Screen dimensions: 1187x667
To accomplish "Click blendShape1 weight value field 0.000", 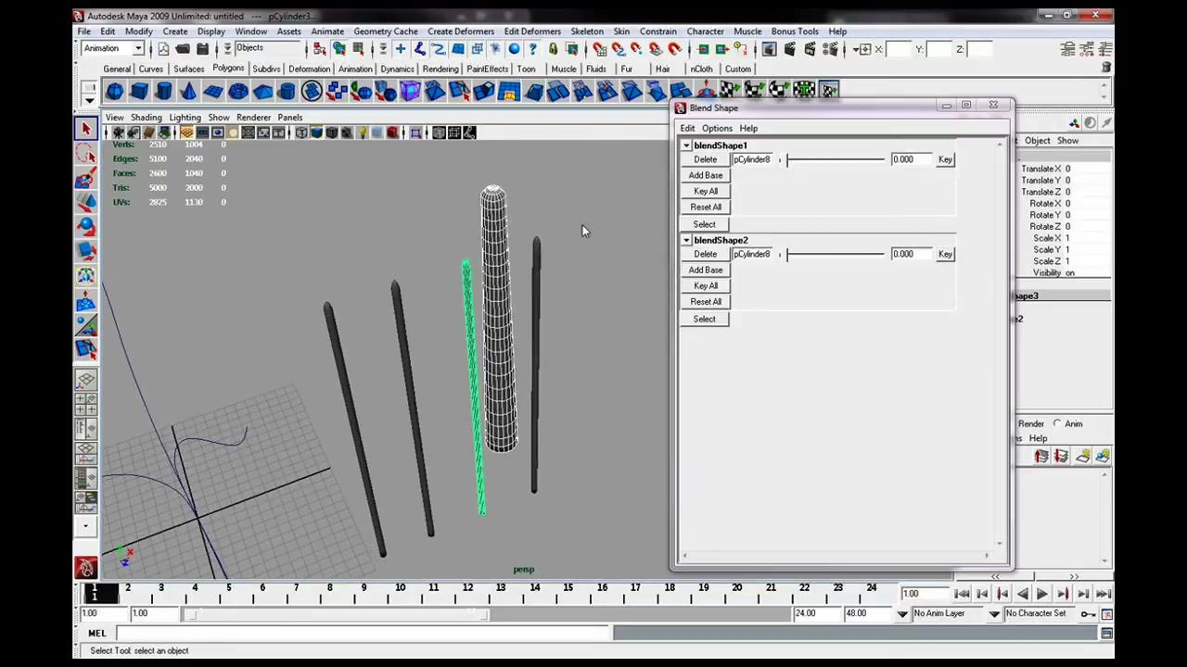I will [x=911, y=159].
